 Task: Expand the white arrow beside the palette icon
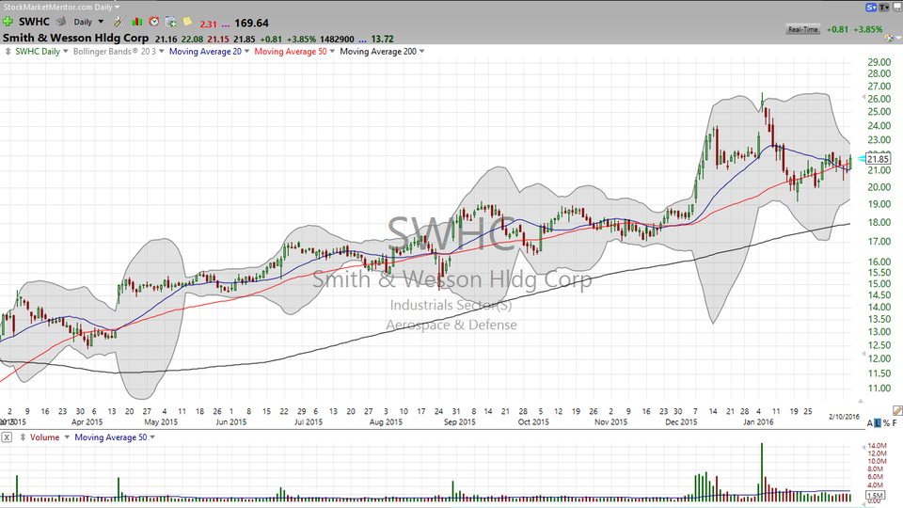(x=898, y=39)
